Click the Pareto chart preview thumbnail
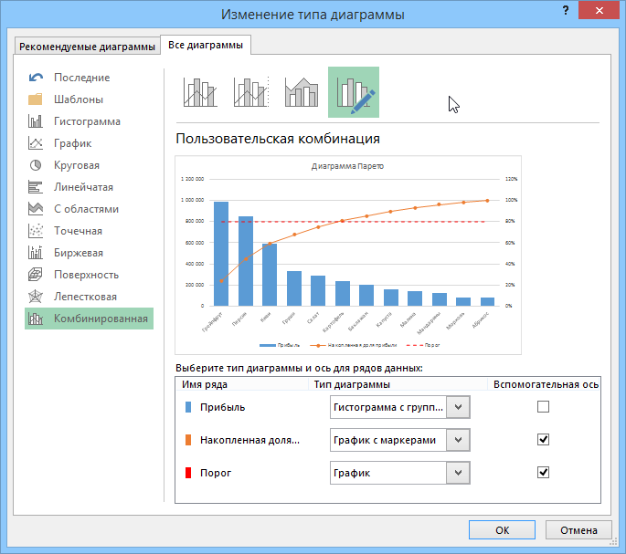This screenshot has height=554, width=626. tap(348, 255)
